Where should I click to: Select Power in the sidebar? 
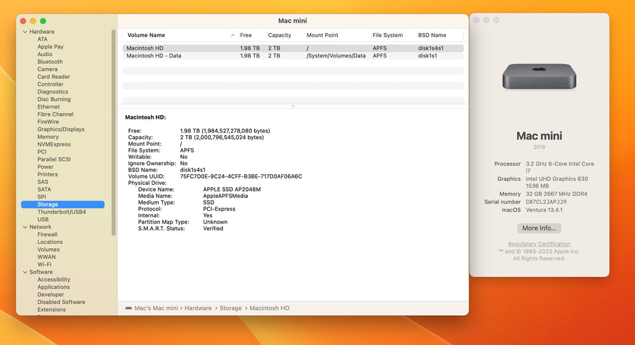[45, 166]
